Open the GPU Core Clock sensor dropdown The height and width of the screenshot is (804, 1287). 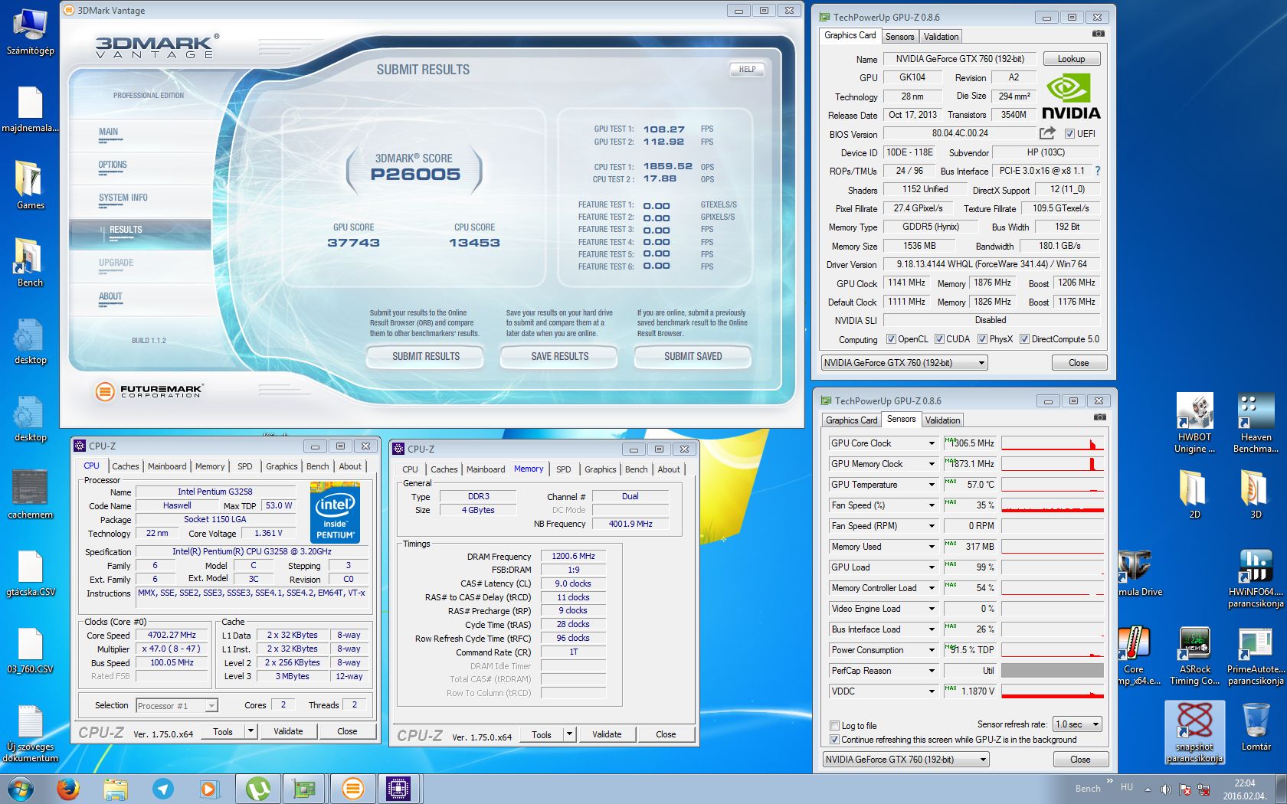(932, 443)
